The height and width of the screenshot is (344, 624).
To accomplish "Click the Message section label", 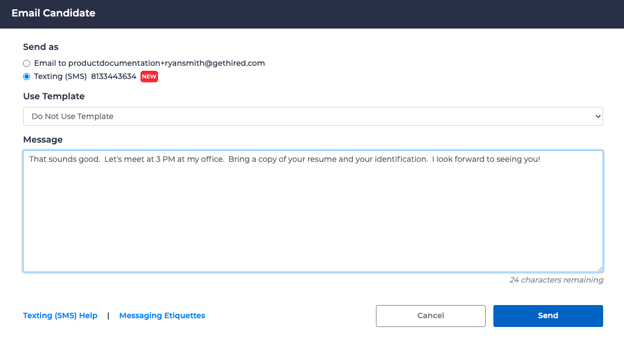I will click(42, 139).
